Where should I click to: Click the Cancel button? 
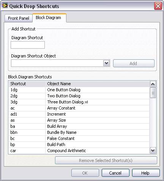pyautogui.click(x=115, y=173)
